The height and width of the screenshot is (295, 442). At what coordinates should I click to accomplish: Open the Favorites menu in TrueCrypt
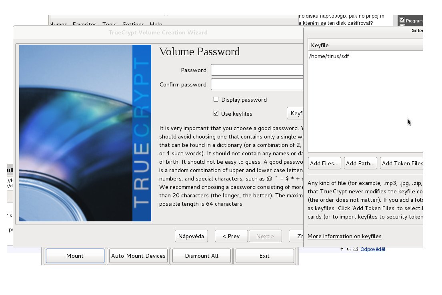(84, 24)
